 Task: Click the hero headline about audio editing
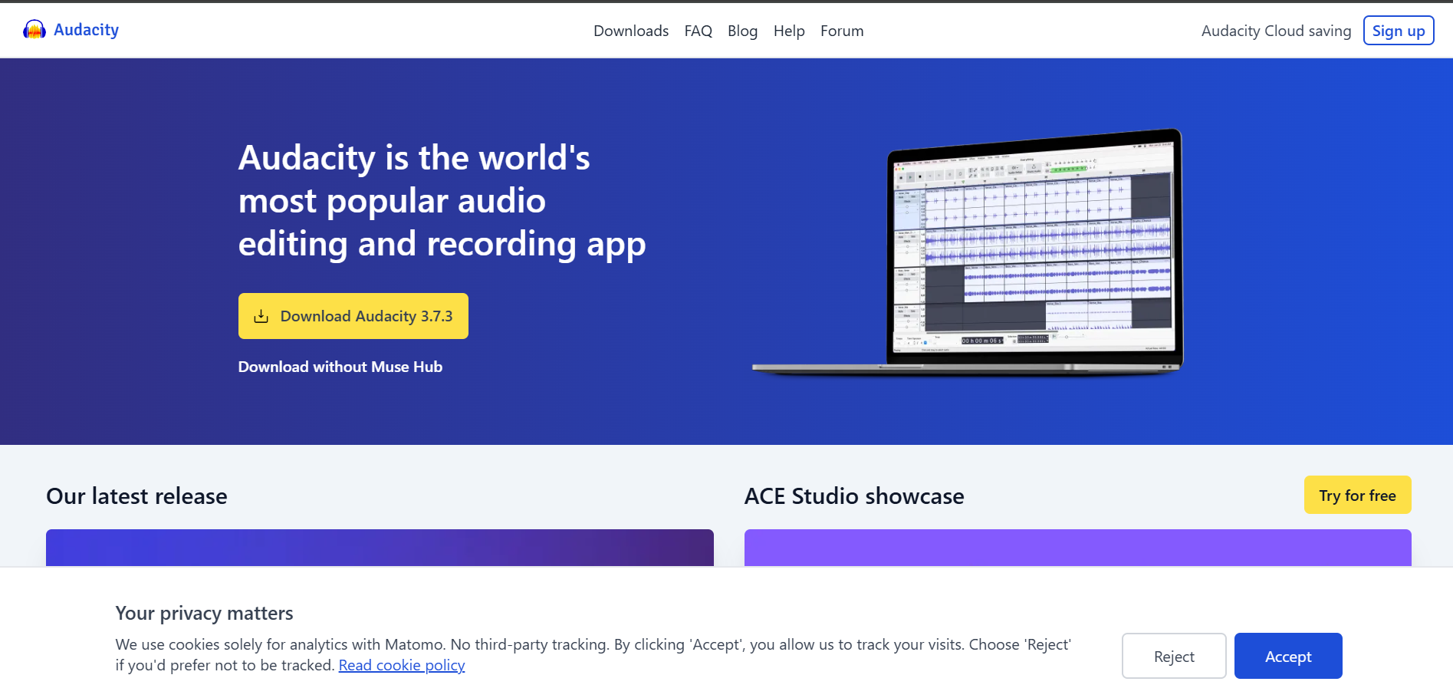tap(442, 201)
